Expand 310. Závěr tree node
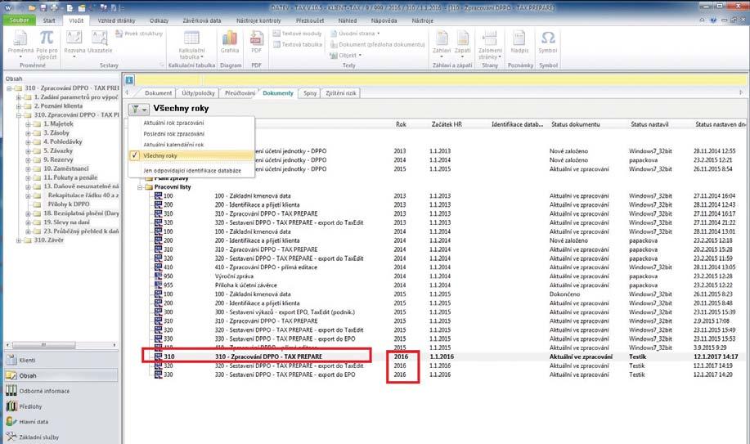 pos(19,240)
